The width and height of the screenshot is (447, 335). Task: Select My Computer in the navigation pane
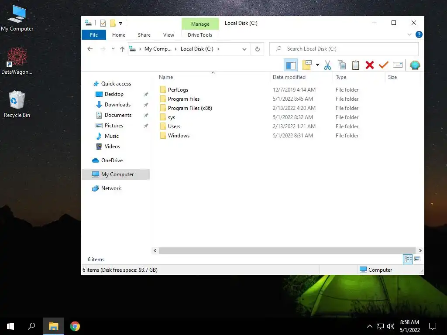click(116, 174)
